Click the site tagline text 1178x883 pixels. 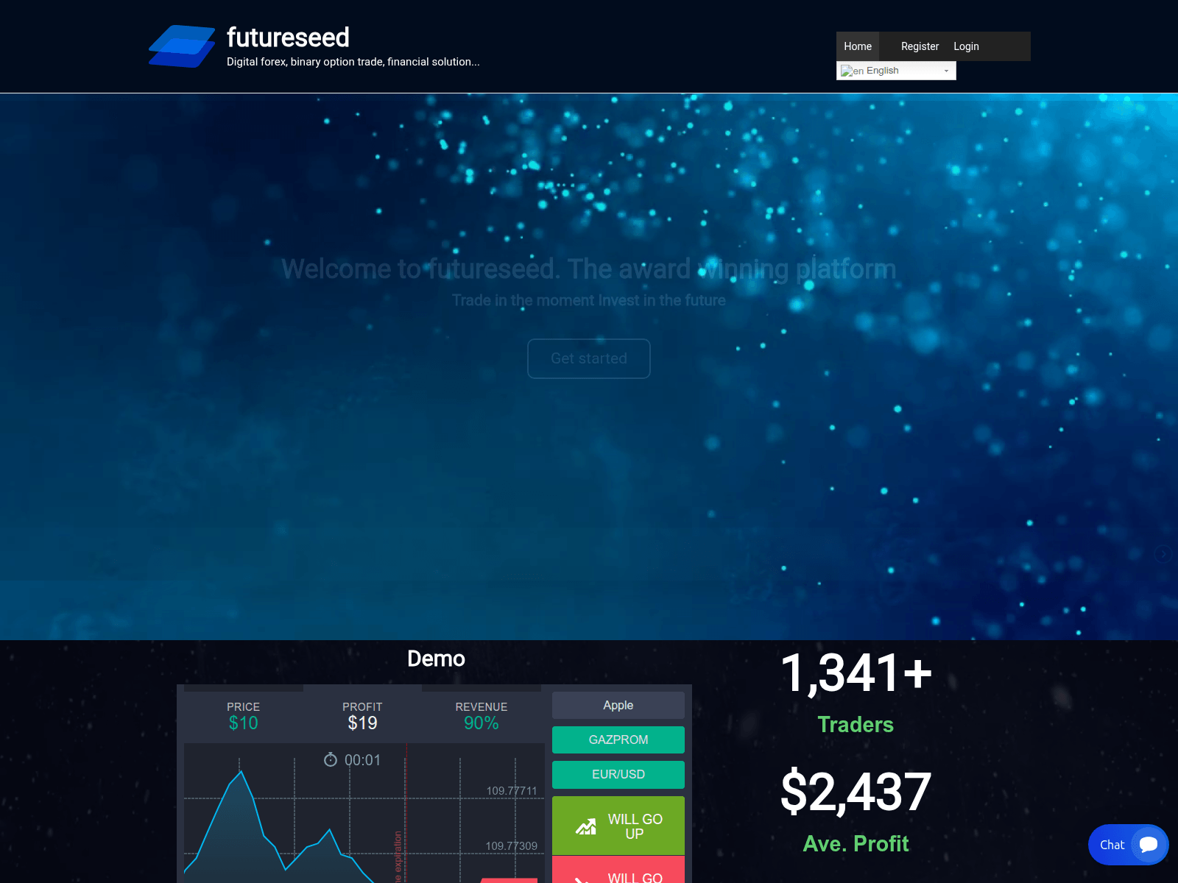tap(353, 62)
